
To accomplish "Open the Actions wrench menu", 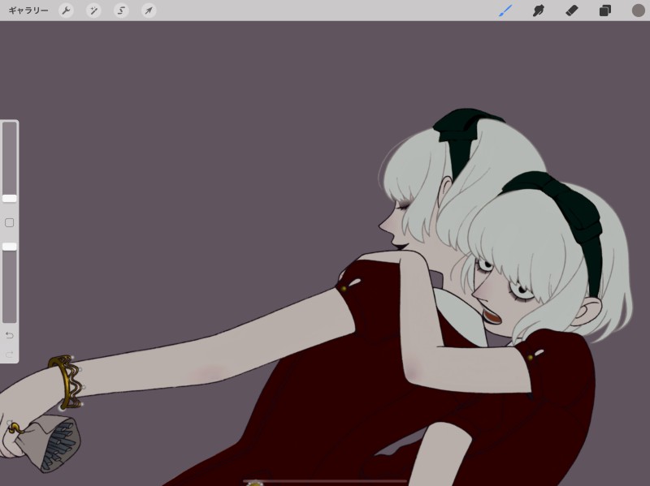I will click(x=66, y=11).
